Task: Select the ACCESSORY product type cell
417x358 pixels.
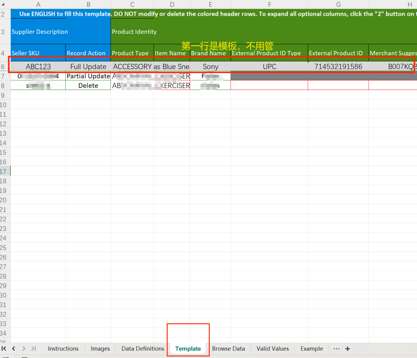Action: pyautogui.click(x=132, y=66)
